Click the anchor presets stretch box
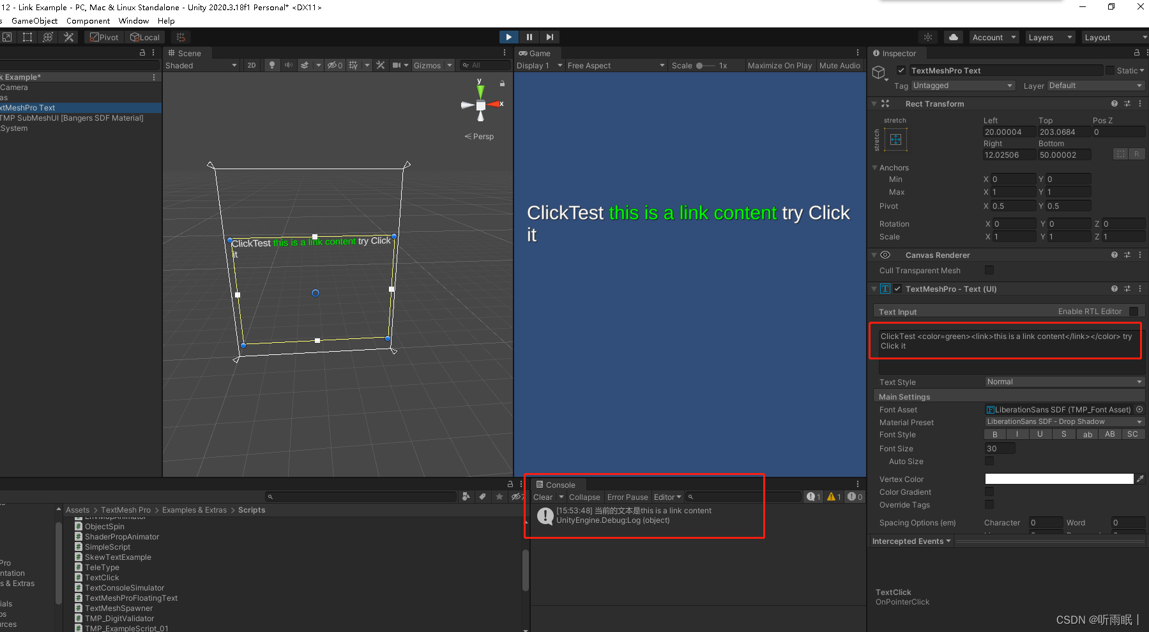 coord(895,139)
